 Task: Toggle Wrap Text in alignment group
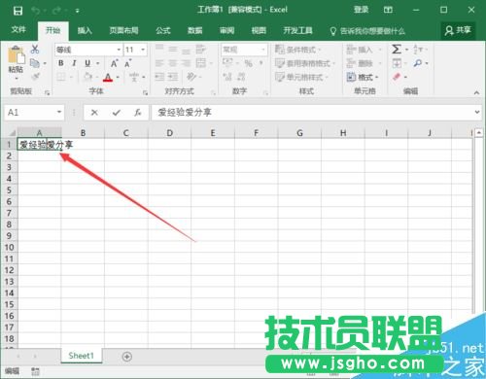[x=201, y=50]
